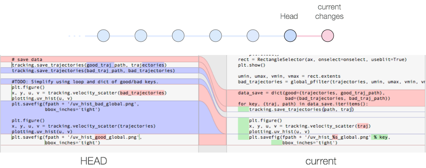Click the 'current changes' label
The height and width of the screenshot is (168, 426).
pos(329,12)
